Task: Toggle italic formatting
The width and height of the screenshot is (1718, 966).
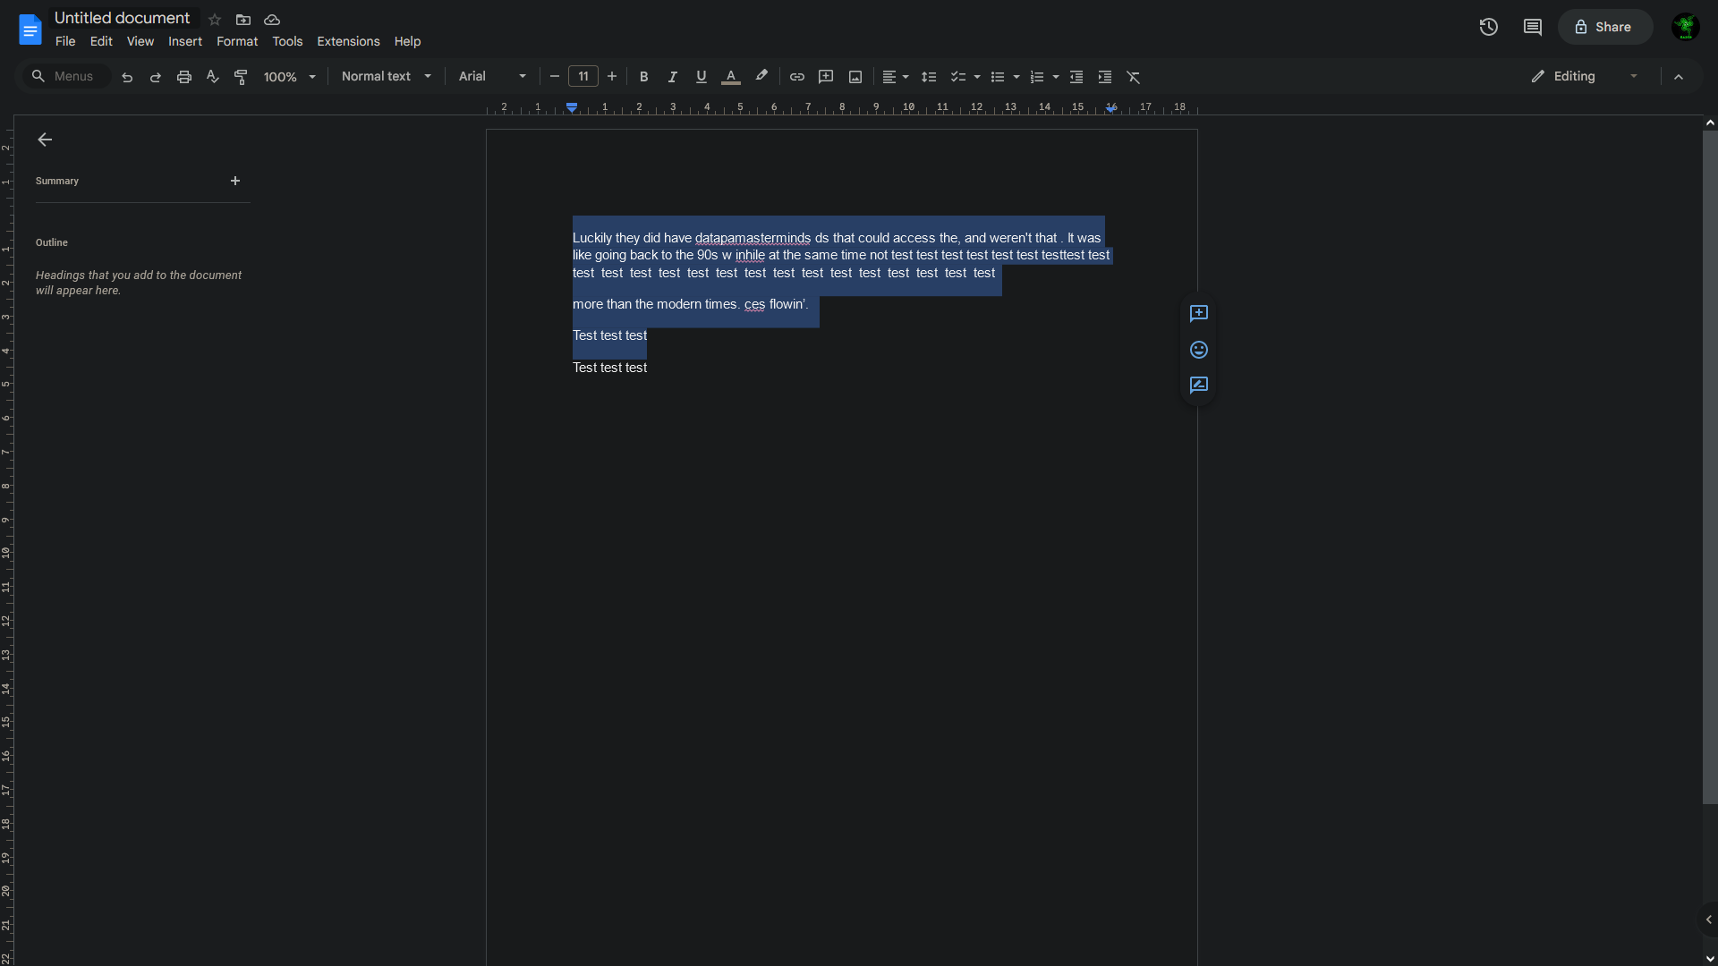Action: point(672,77)
